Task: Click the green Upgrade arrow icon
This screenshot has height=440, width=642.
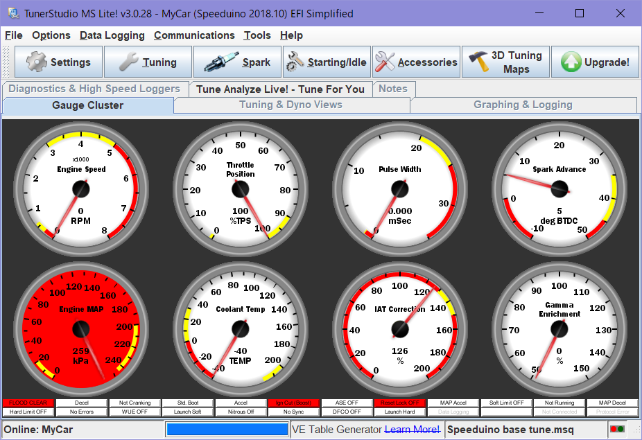Action: tap(571, 62)
